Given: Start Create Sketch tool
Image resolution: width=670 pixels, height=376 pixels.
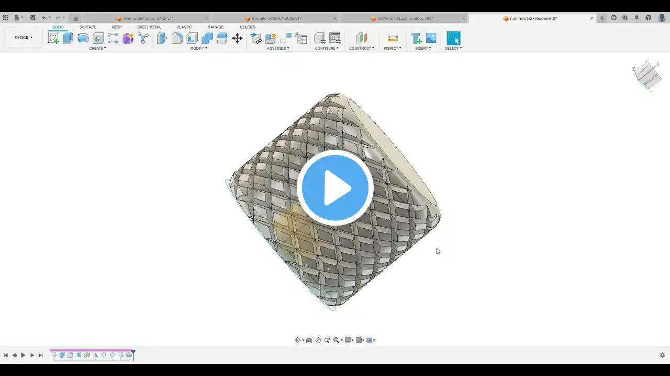Looking at the screenshot, I should coord(53,38).
